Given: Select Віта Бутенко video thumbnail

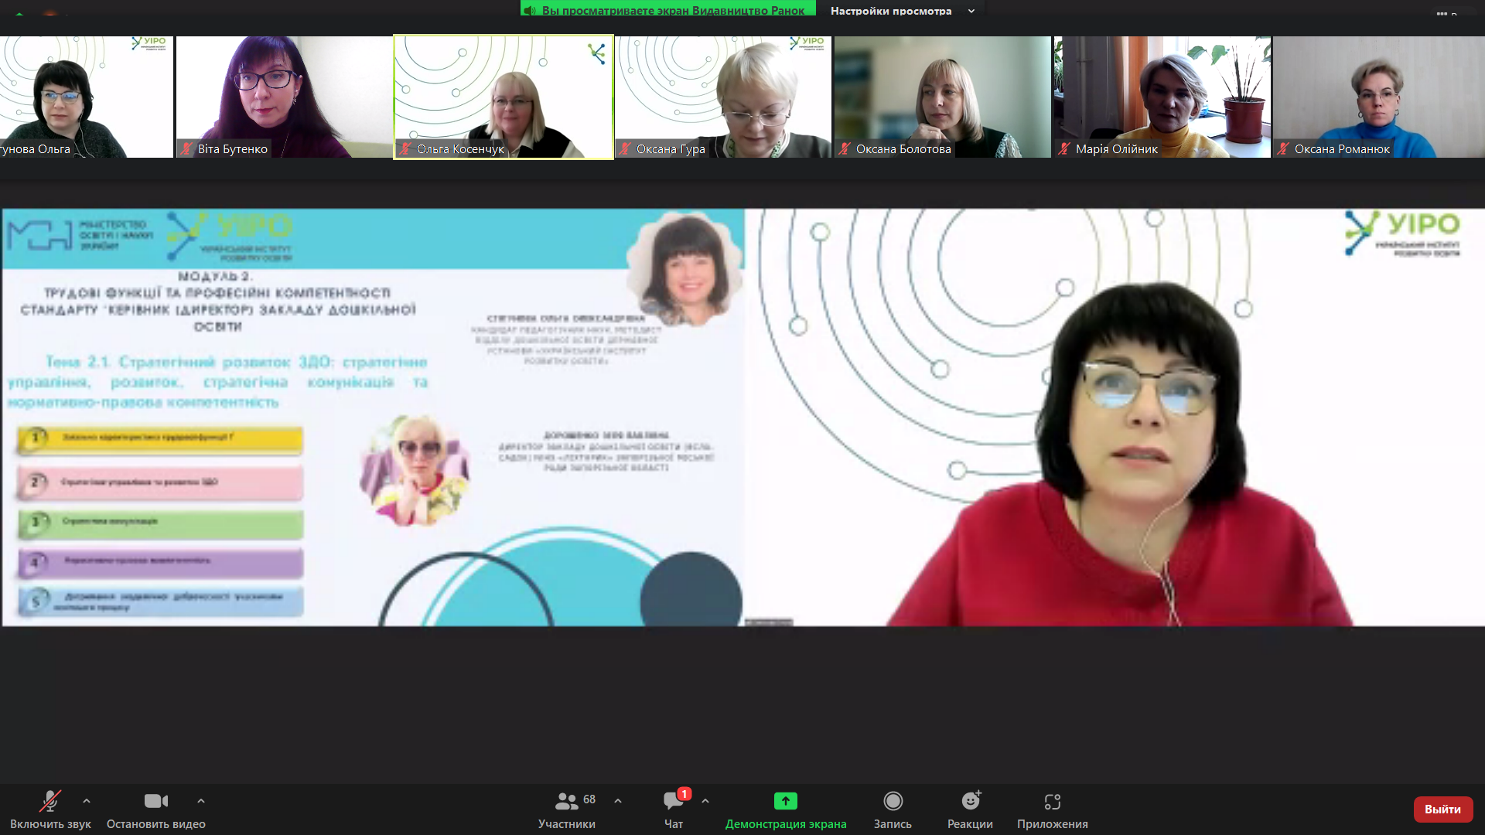Looking at the screenshot, I should (284, 97).
